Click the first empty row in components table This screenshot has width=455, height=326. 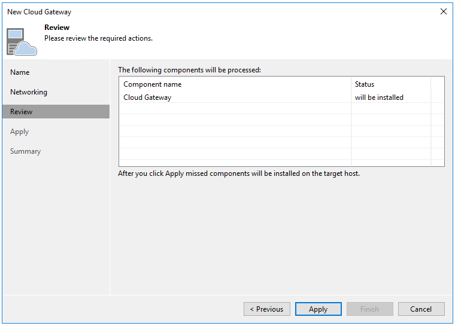point(233,108)
